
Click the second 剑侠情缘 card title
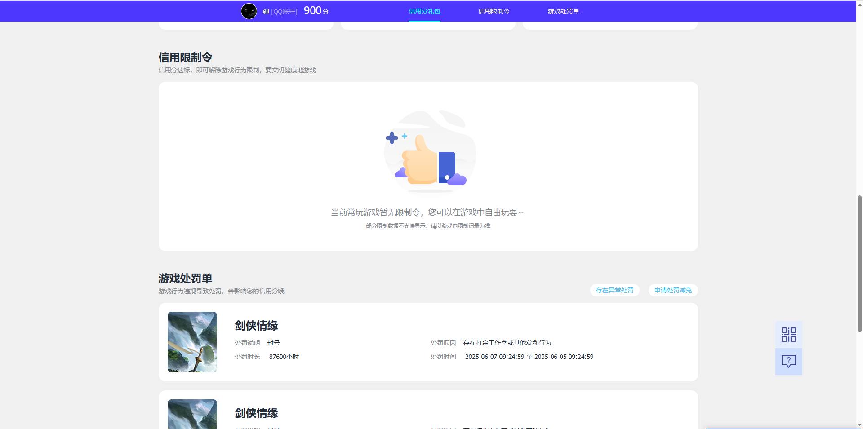(x=256, y=413)
